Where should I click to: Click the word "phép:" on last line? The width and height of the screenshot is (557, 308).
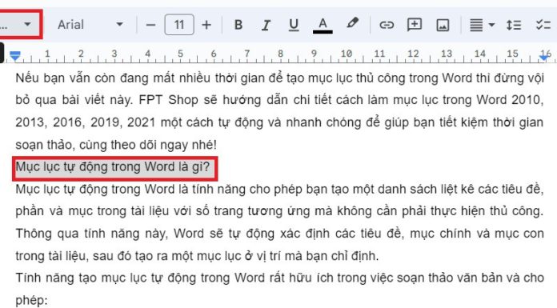[x=31, y=301]
